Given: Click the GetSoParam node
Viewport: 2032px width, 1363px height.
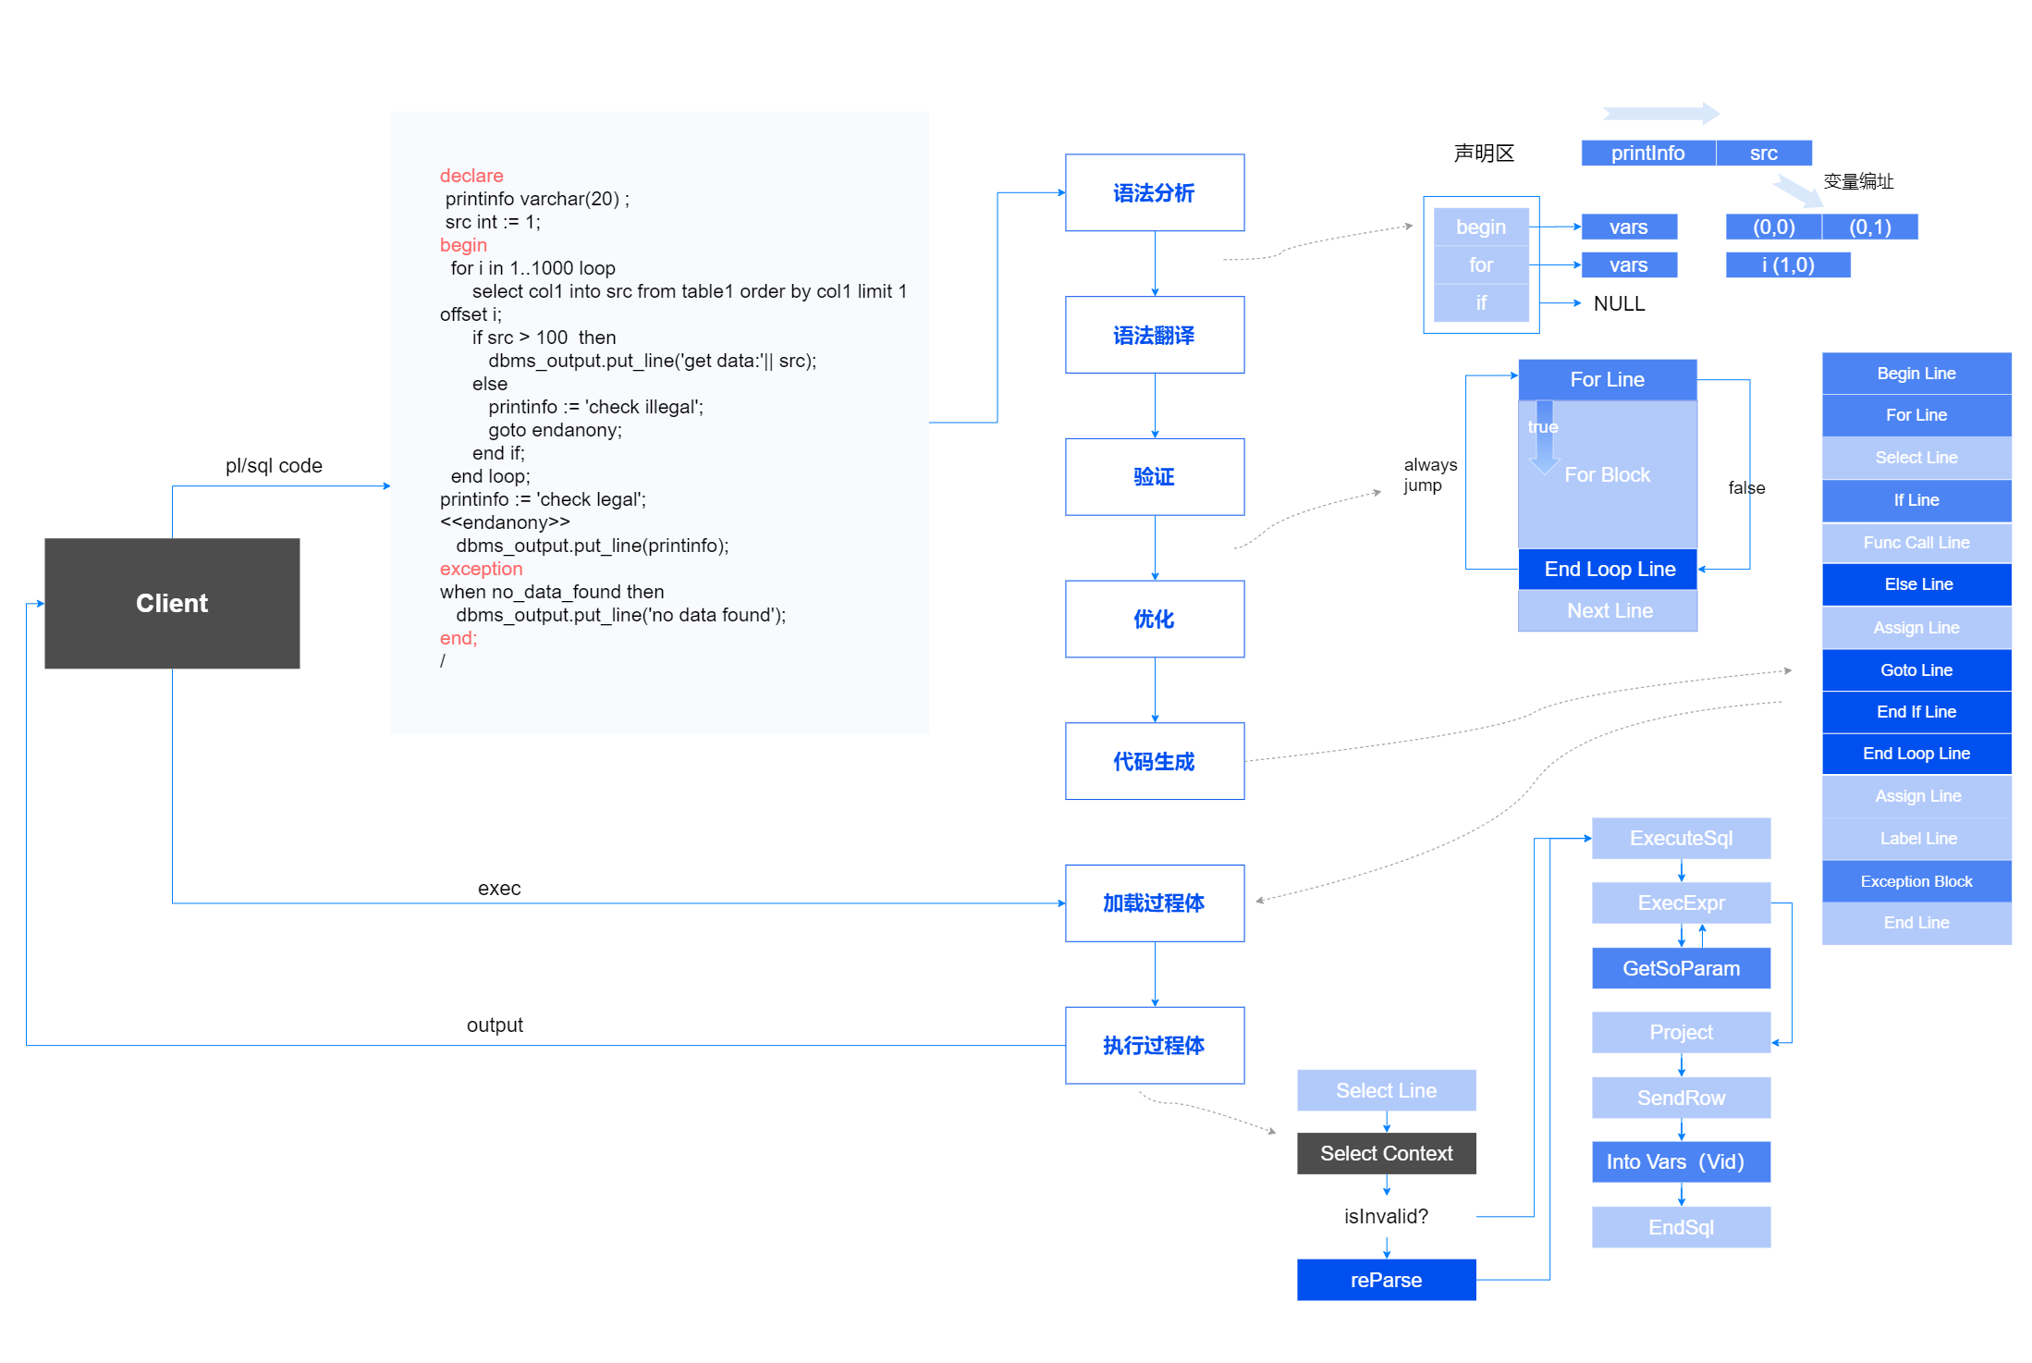Looking at the screenshot, I should coord(1680,968).
